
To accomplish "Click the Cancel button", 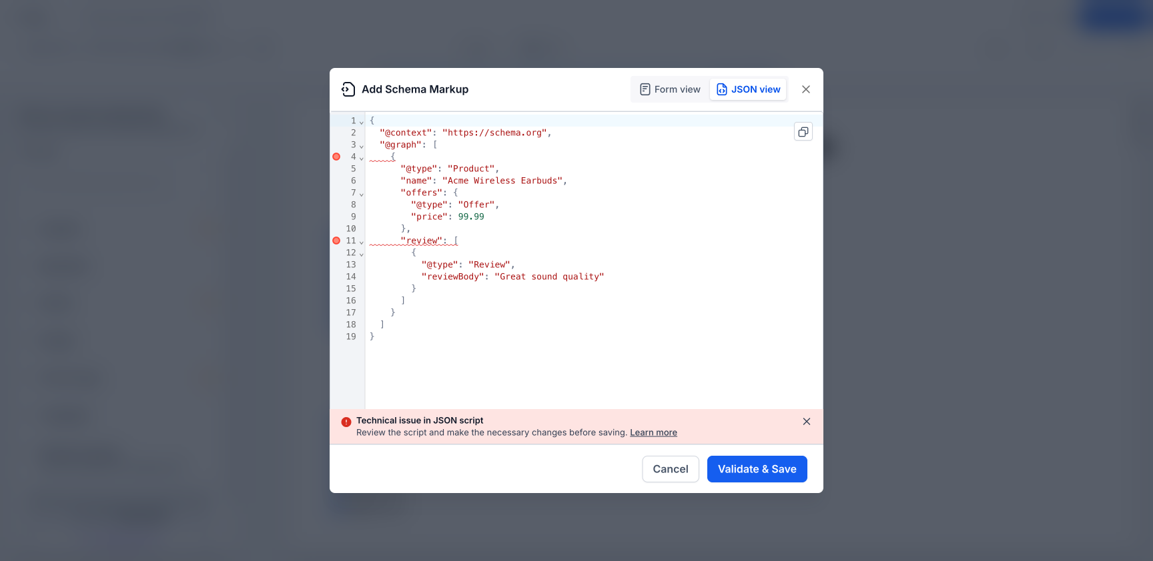I will pyautogui.click(x=671, y=469).
